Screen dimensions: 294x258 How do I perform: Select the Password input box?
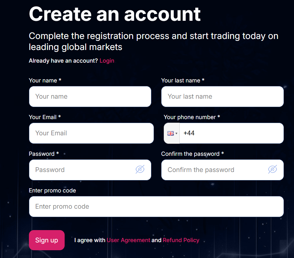coord(90,170)
